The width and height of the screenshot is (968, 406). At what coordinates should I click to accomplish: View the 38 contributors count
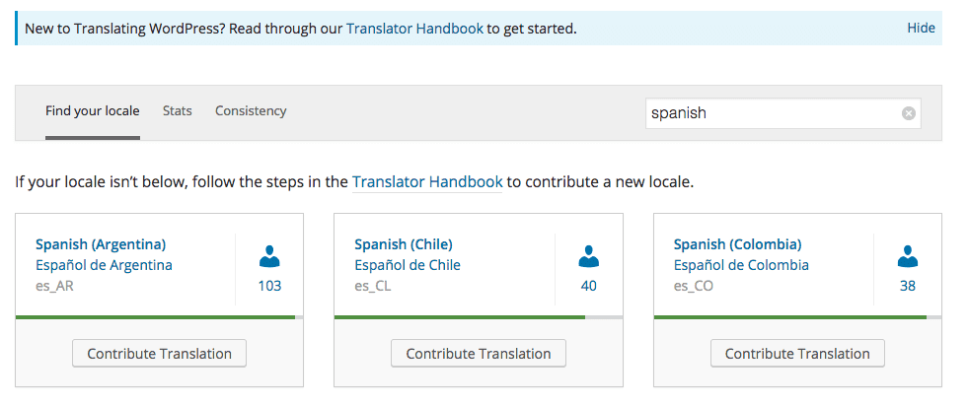[908, 286]
